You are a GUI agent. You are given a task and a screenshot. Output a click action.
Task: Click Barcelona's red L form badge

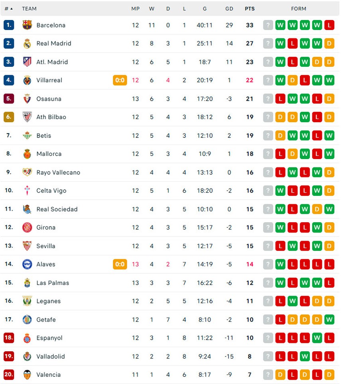[x=329, y=25]
